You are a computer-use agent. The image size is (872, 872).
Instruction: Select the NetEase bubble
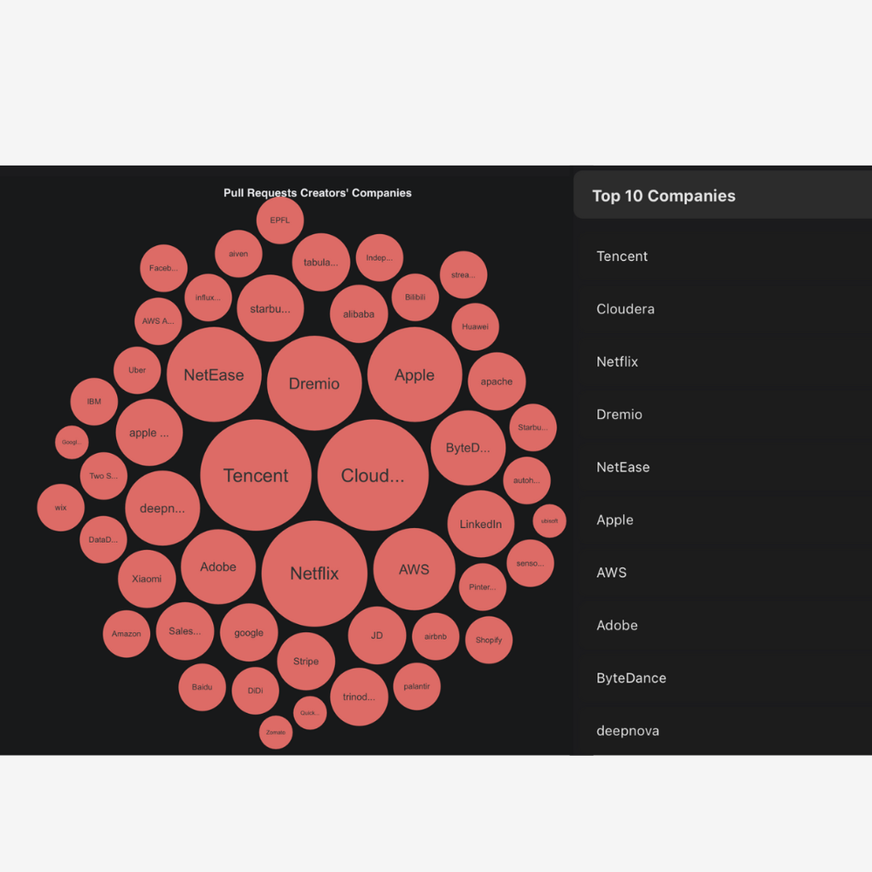tap(214, 374)
